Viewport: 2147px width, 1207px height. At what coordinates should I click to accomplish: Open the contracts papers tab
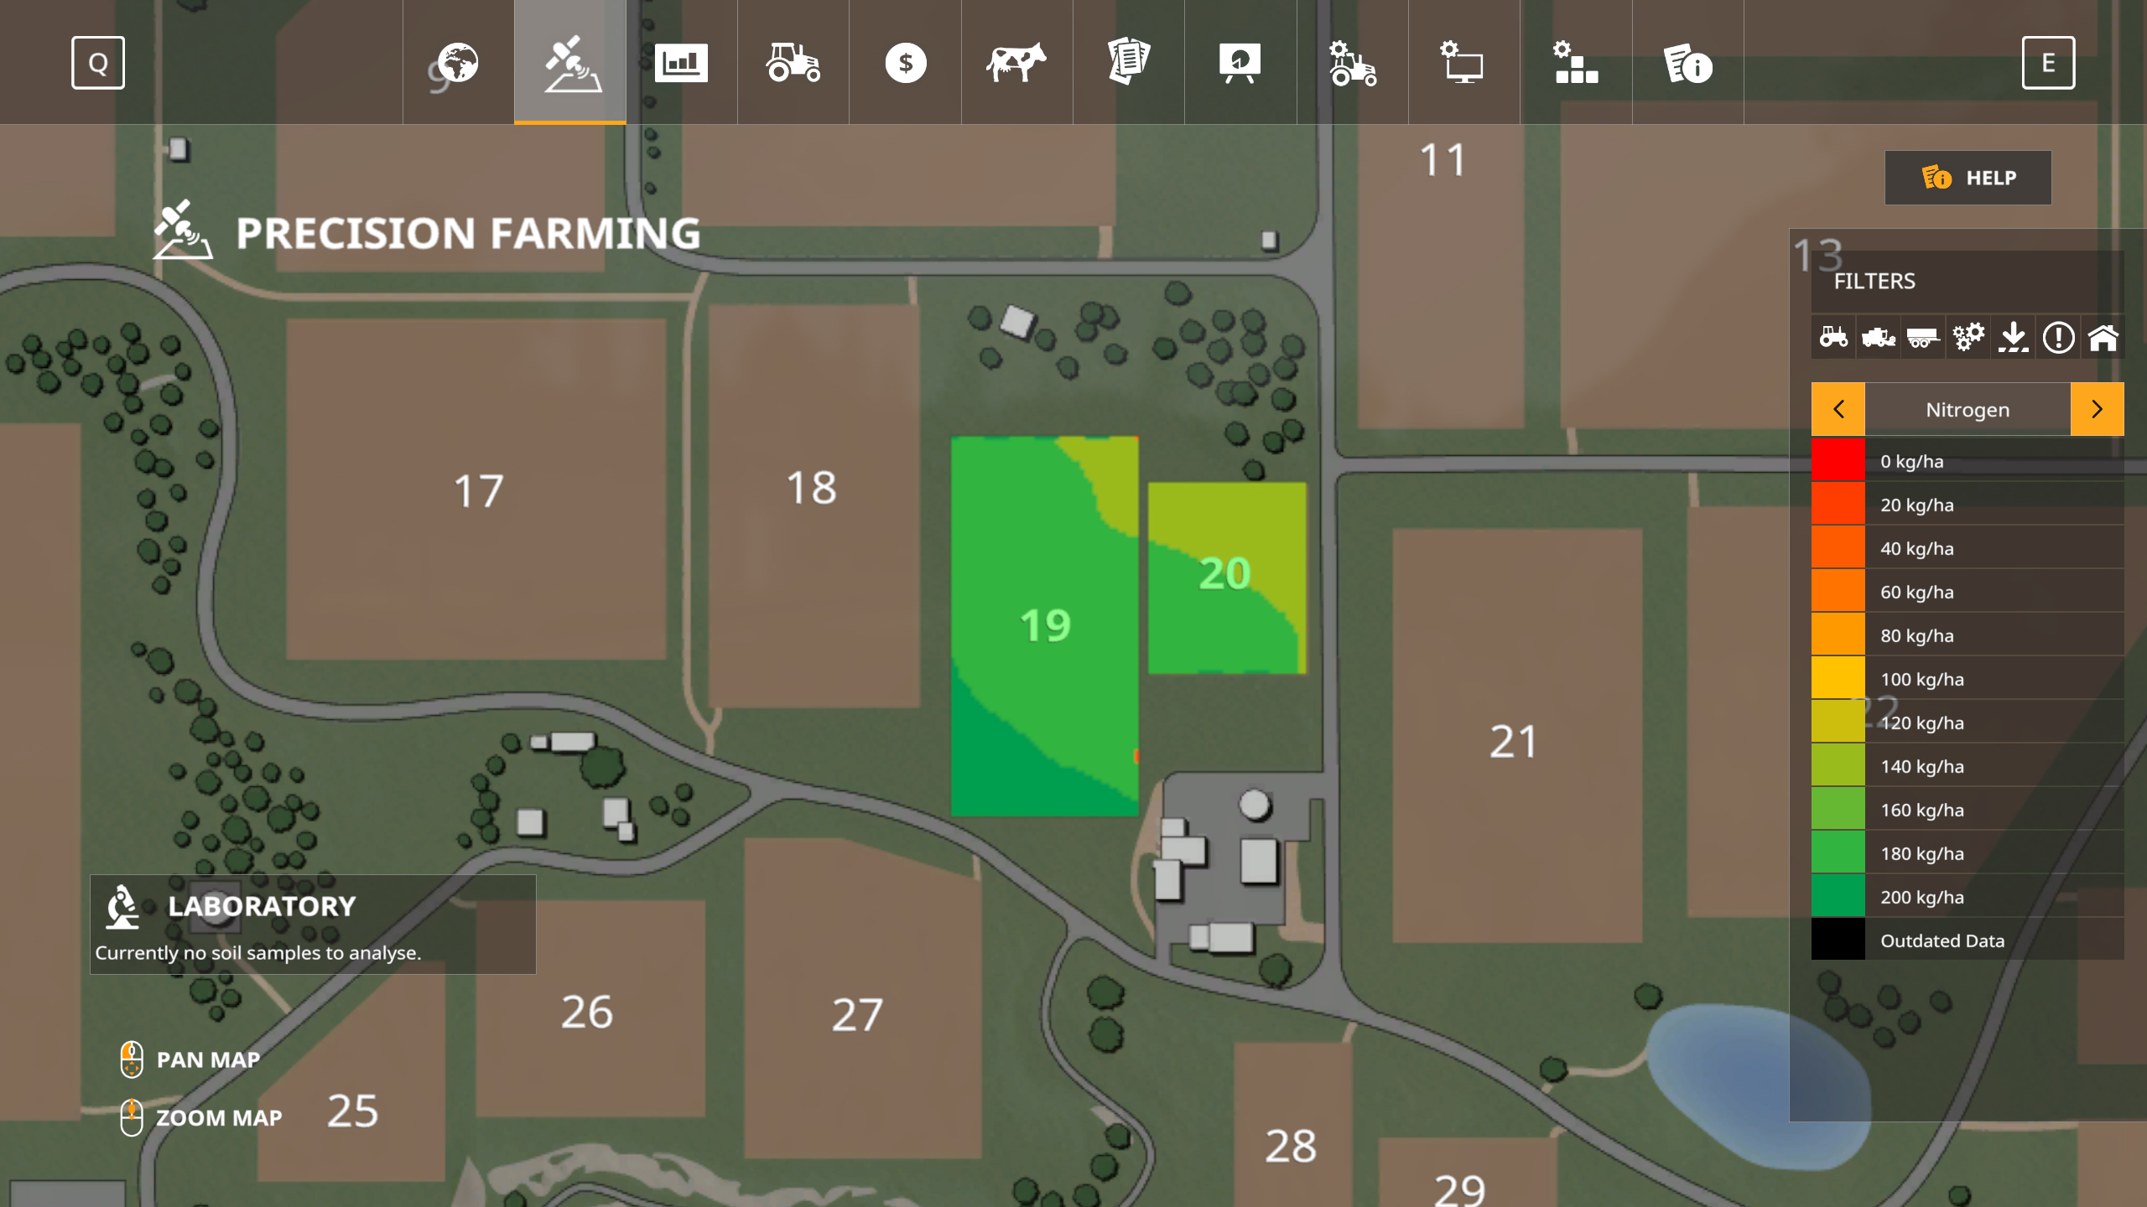[x=1128, y=63]
